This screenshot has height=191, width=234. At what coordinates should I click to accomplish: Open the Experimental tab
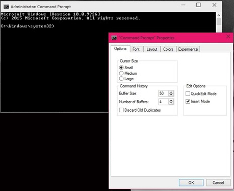tap(188, 49)
